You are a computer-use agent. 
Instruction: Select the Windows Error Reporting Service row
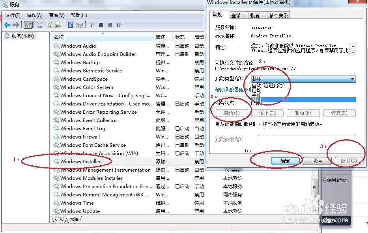tap(129, 112)
